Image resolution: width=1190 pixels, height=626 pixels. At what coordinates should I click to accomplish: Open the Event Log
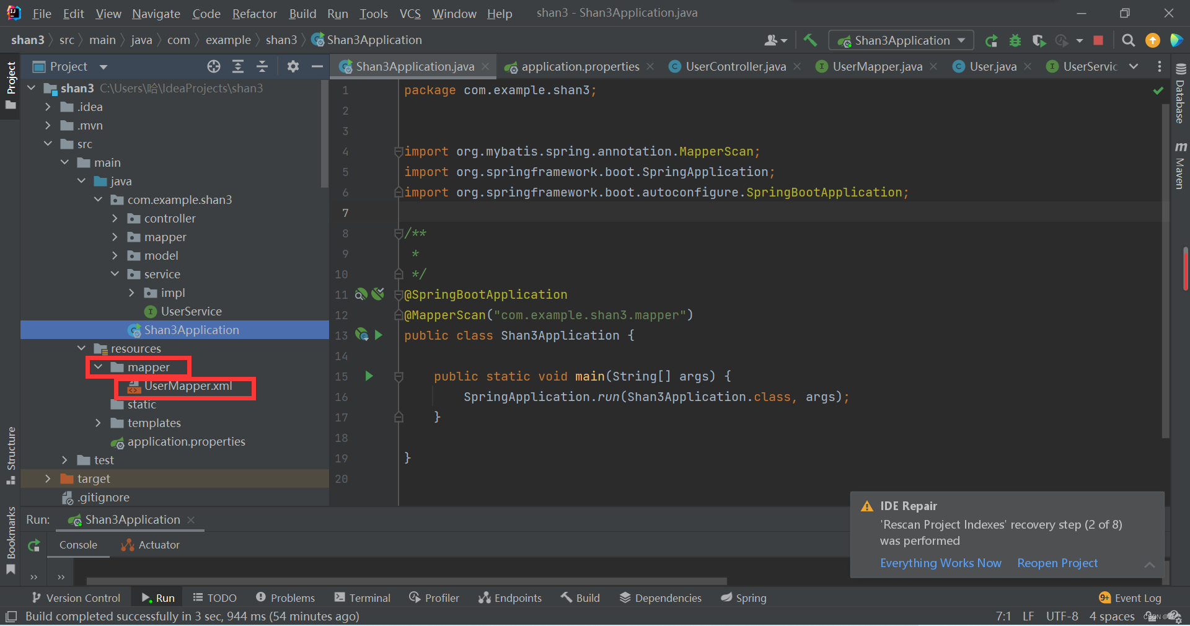[x=1130, y=597]
